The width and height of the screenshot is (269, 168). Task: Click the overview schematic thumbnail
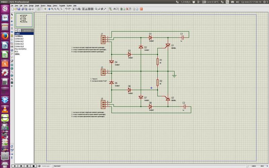point(24,19)
